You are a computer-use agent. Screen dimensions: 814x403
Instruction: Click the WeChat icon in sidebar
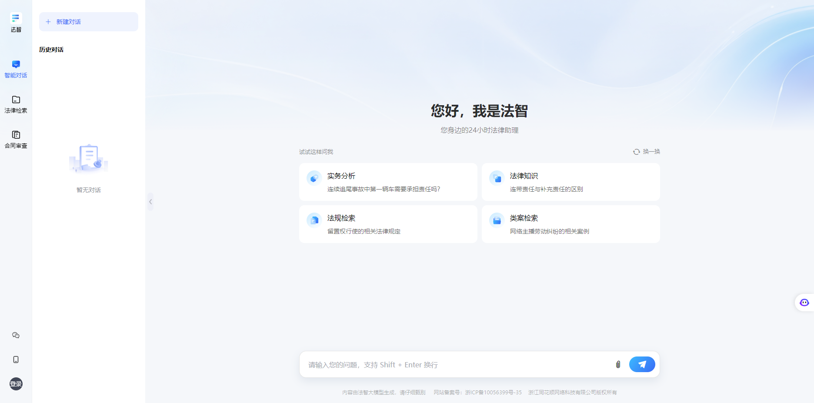click(16, 335)
